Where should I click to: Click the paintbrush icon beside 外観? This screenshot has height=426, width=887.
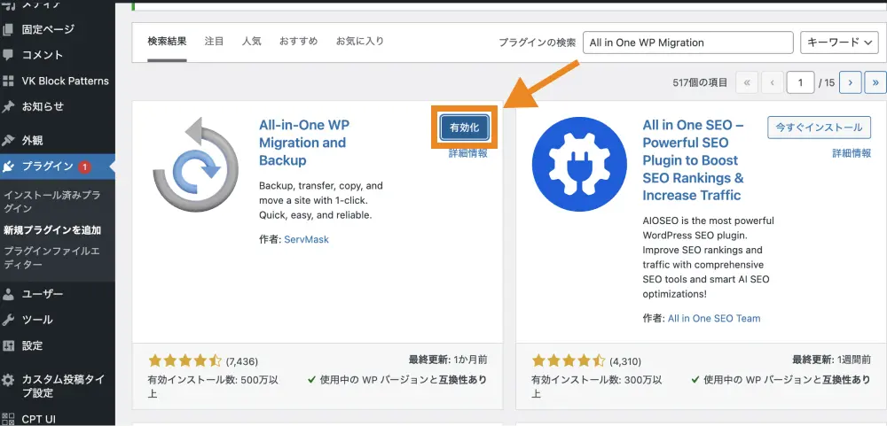click(x=8, y=140)
